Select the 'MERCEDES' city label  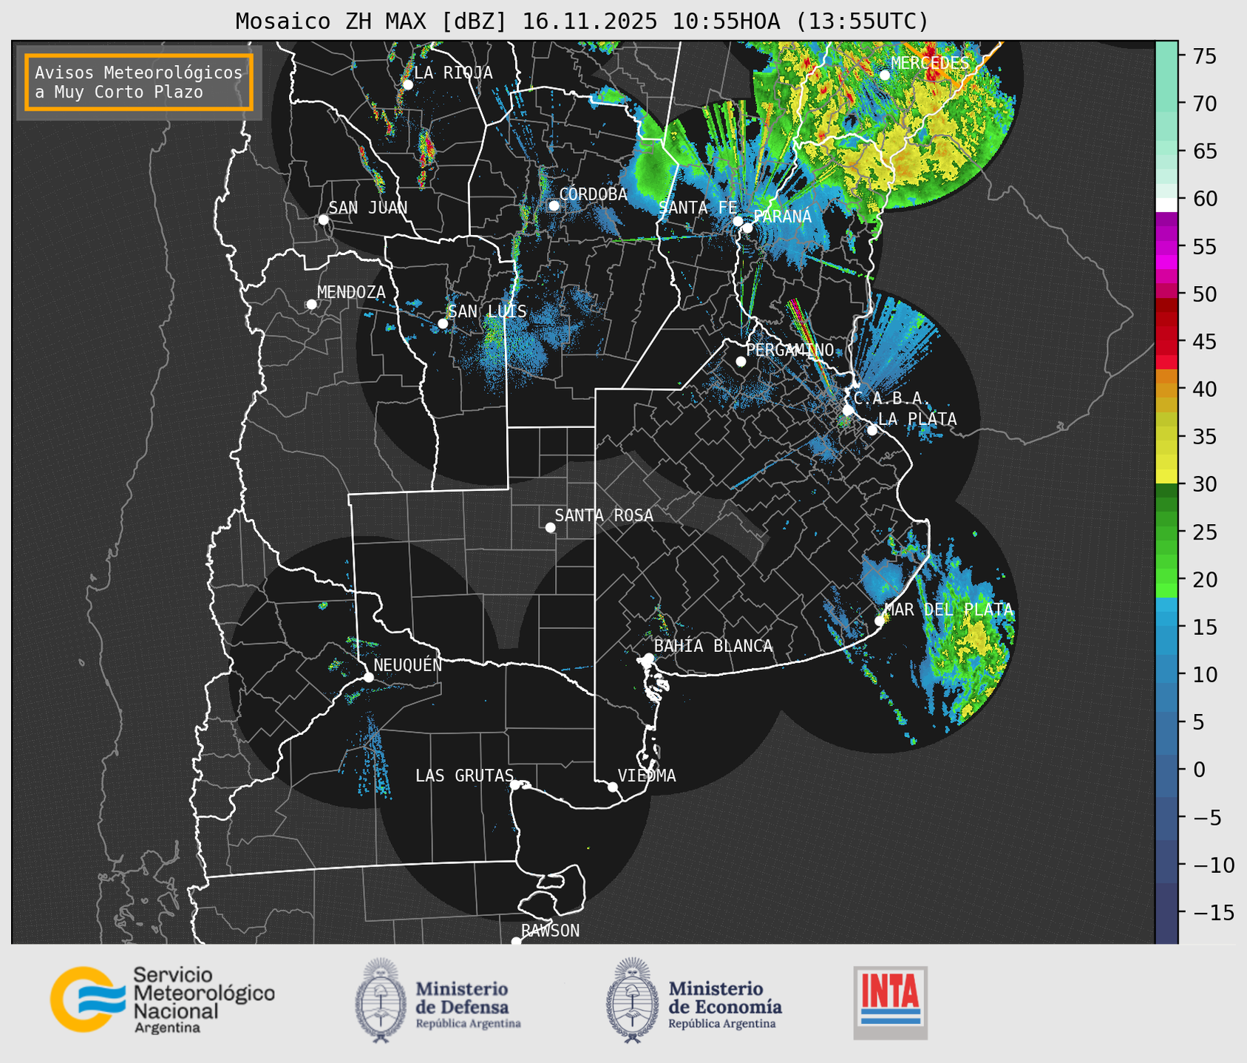[x=930, y=63]
